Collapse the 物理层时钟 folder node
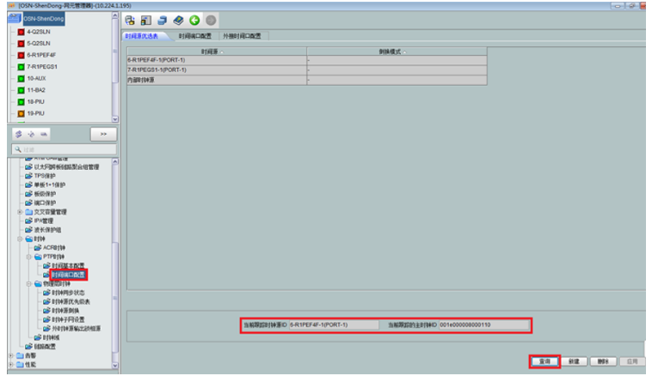Screen dimensions: 652x376 pos(28,284)
